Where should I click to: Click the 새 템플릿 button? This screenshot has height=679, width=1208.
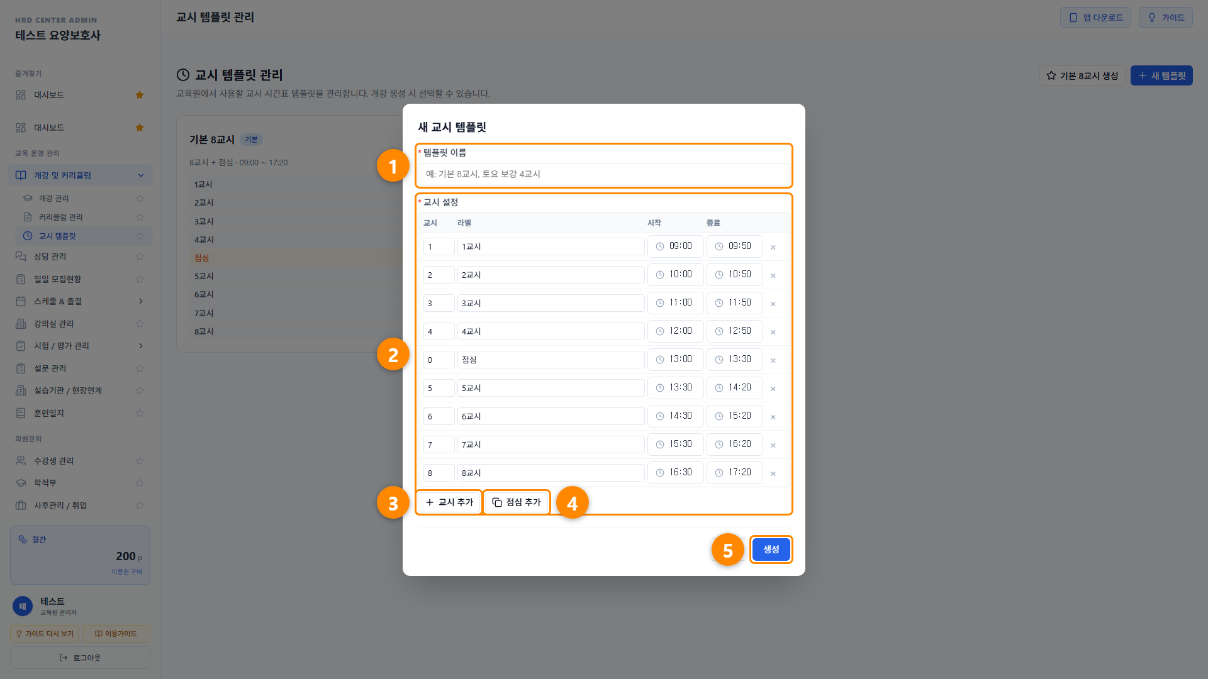point(1161,75)
